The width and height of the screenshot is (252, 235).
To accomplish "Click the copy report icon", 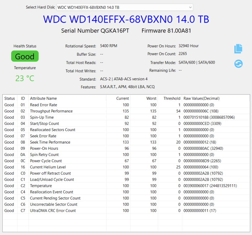I will 238,49.
